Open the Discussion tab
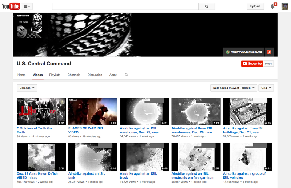291x188 pixels. coord(95,75)
